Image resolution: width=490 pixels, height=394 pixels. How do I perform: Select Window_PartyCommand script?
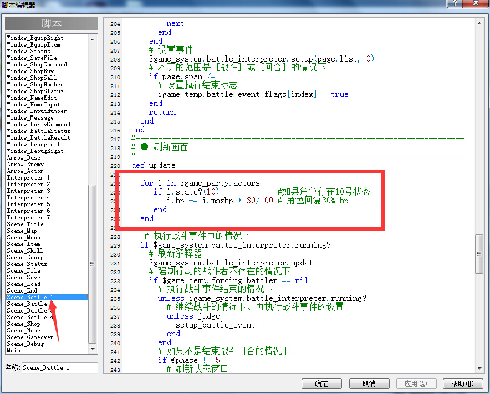[x=39, y=124]
